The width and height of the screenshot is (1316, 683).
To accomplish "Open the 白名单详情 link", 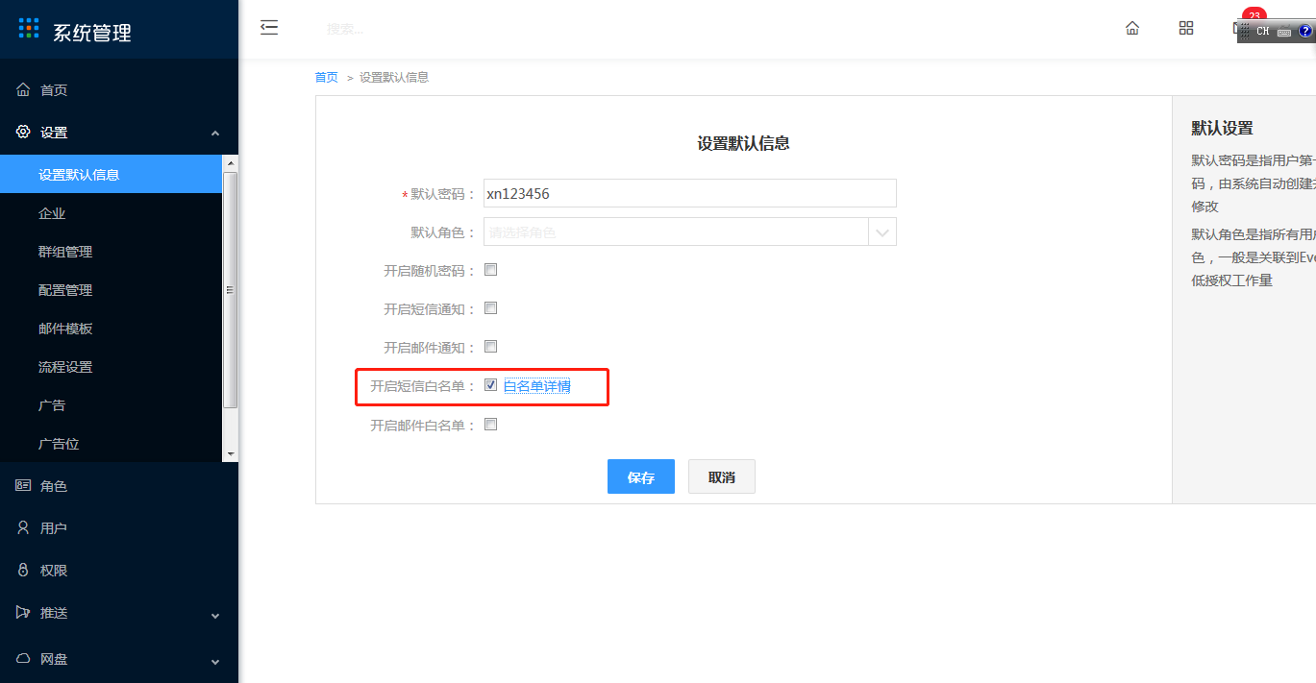I will (x=537, y=386).
